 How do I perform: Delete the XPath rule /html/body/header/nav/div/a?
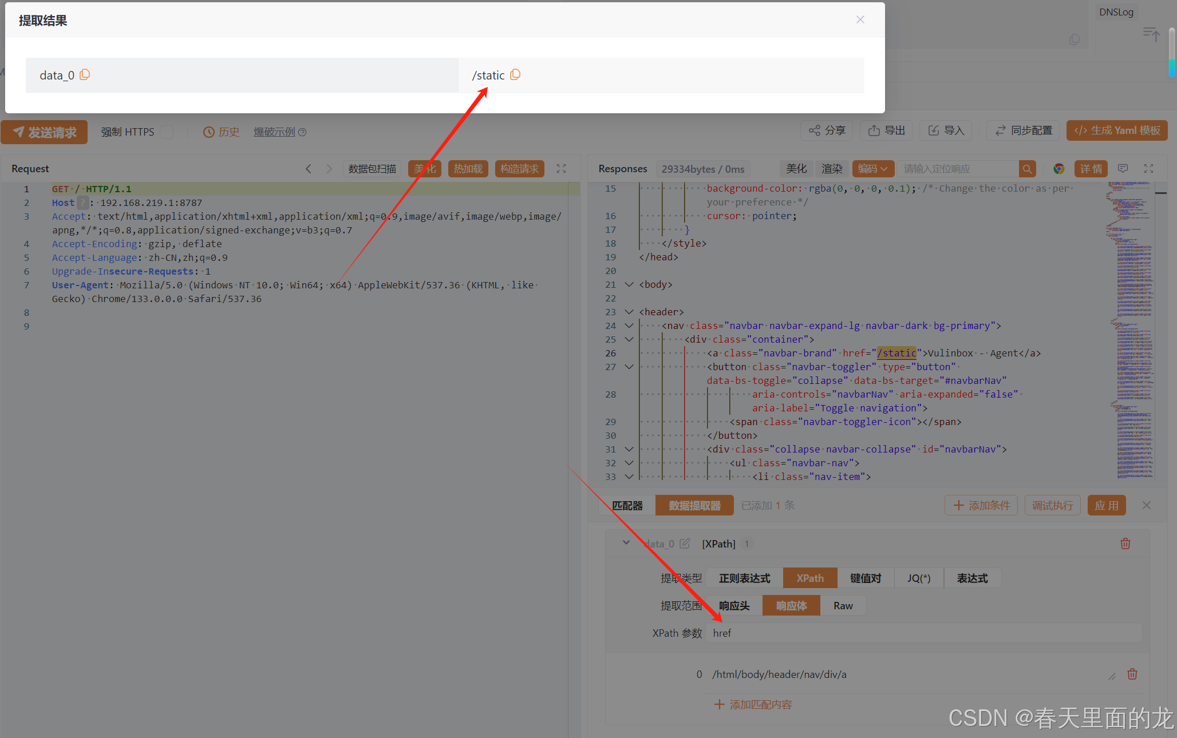[x=1132, y=674]
